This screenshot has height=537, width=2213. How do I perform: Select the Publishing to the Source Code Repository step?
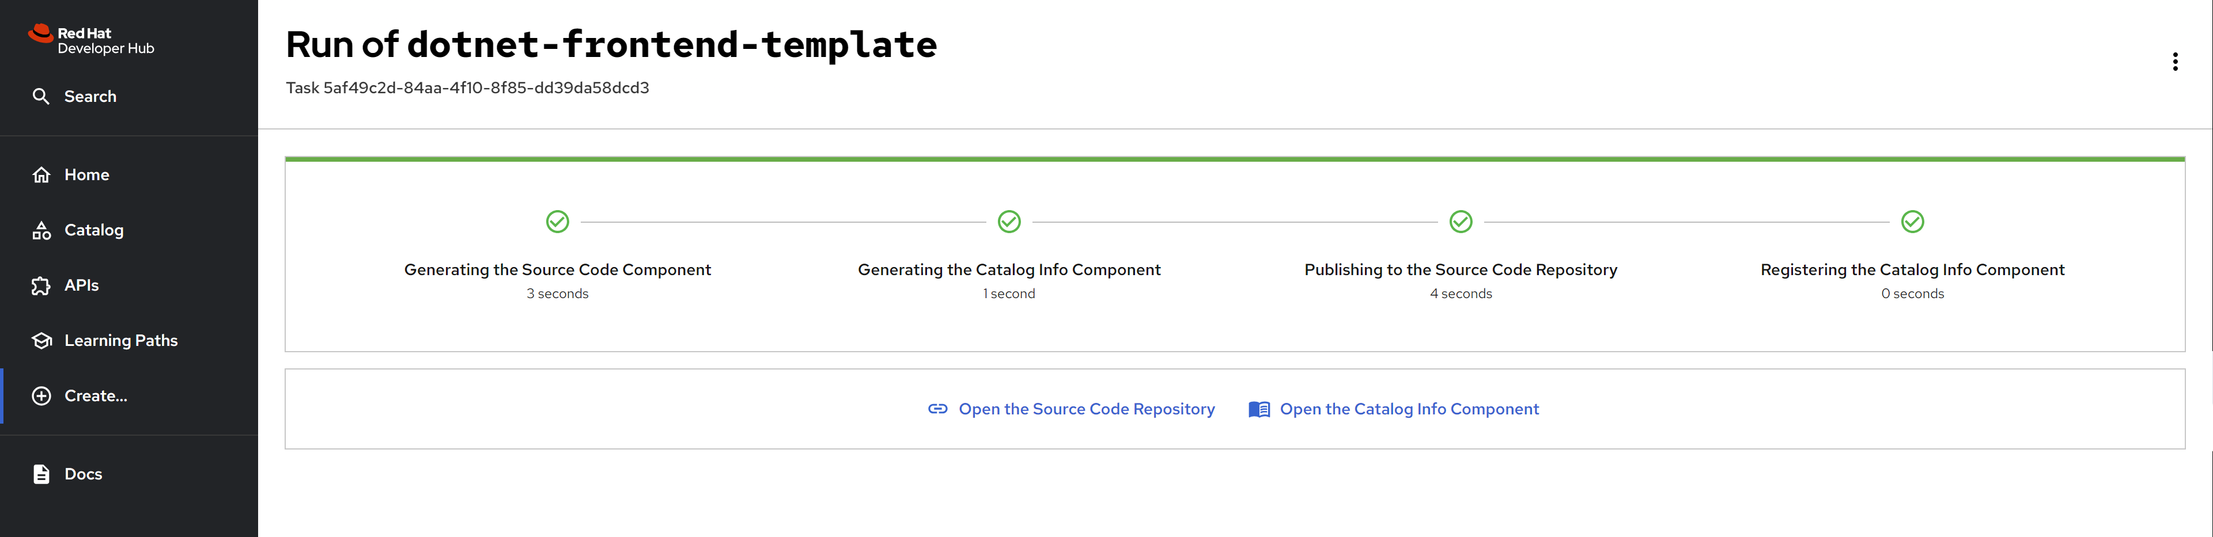coord(1459,269)
